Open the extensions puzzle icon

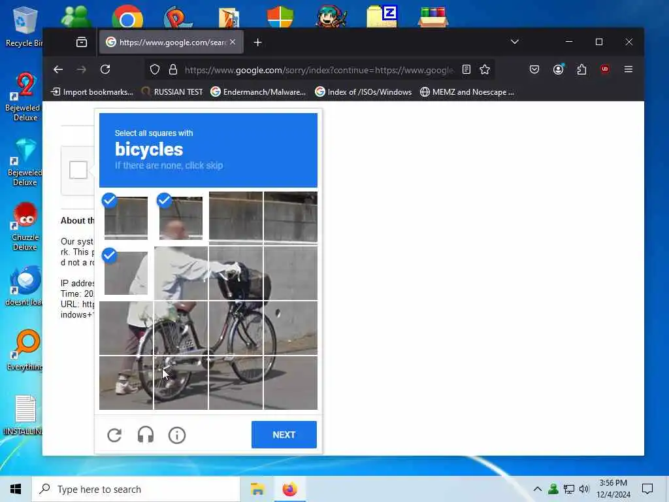coord(581,69)
